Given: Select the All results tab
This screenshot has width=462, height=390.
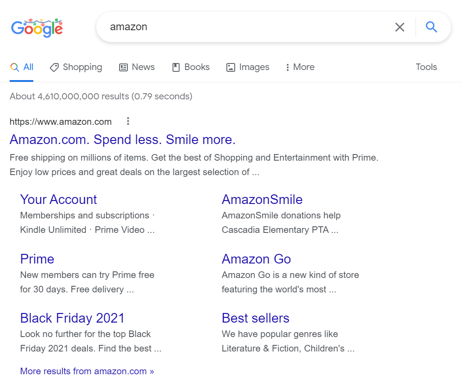Looking at the screenshot, I should 21,67.
